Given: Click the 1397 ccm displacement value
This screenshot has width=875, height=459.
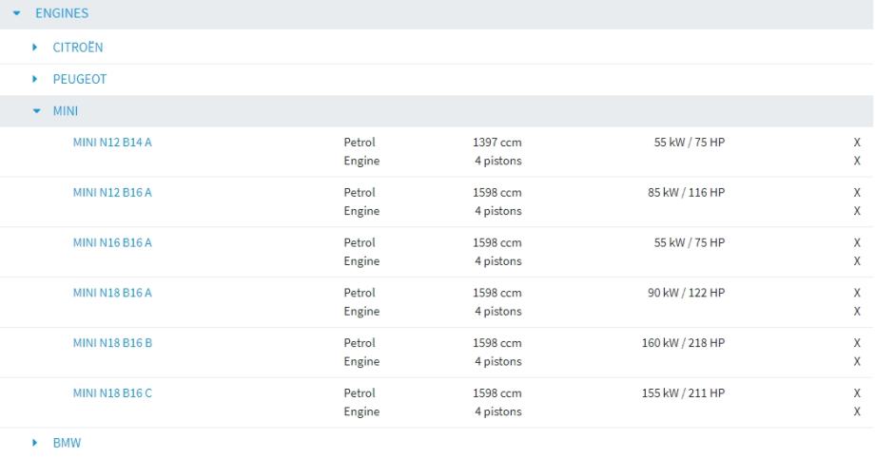Looking at the screenshot, I should (497, 143).
